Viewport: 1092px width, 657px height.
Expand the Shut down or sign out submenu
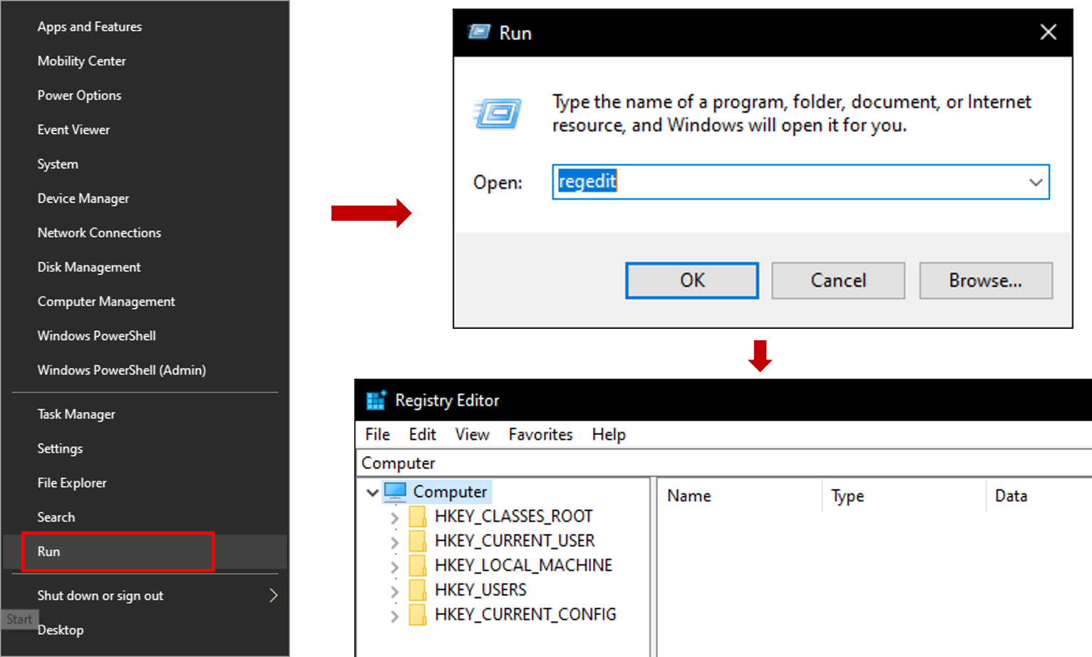point(273,596)
